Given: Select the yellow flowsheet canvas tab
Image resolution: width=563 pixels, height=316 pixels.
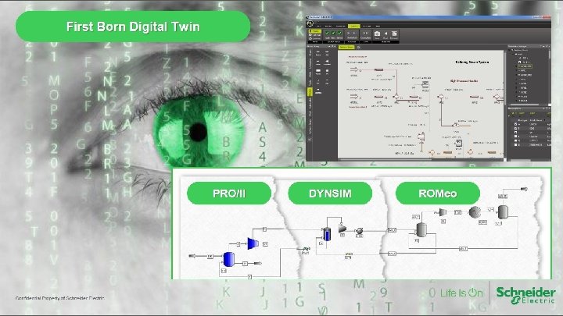Looking at the screenshot, I should pyautogui.click(x=346, y=47).
